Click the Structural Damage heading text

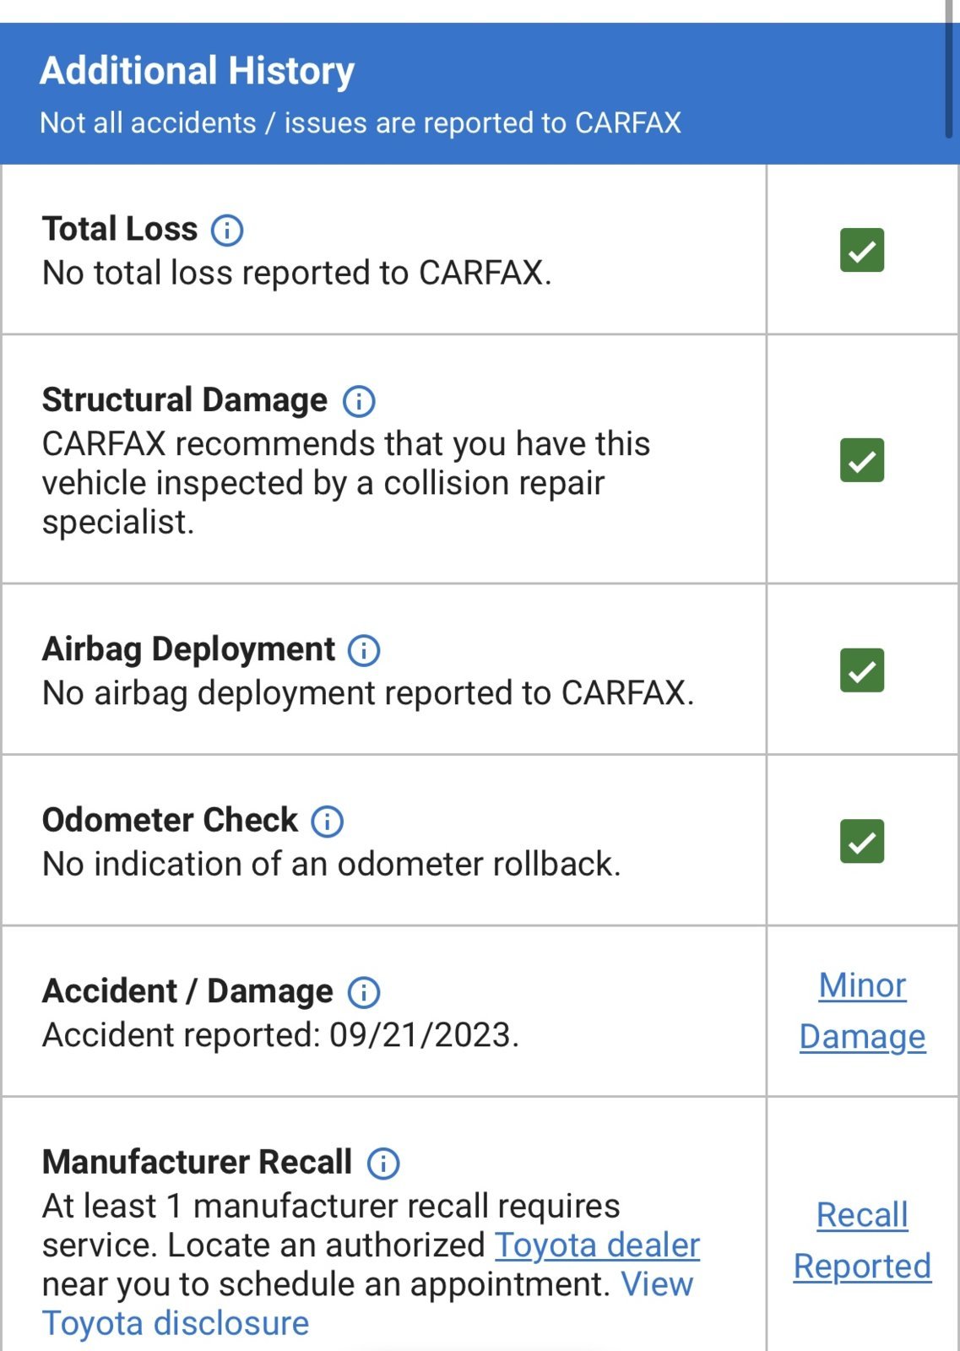coord(184,400)
